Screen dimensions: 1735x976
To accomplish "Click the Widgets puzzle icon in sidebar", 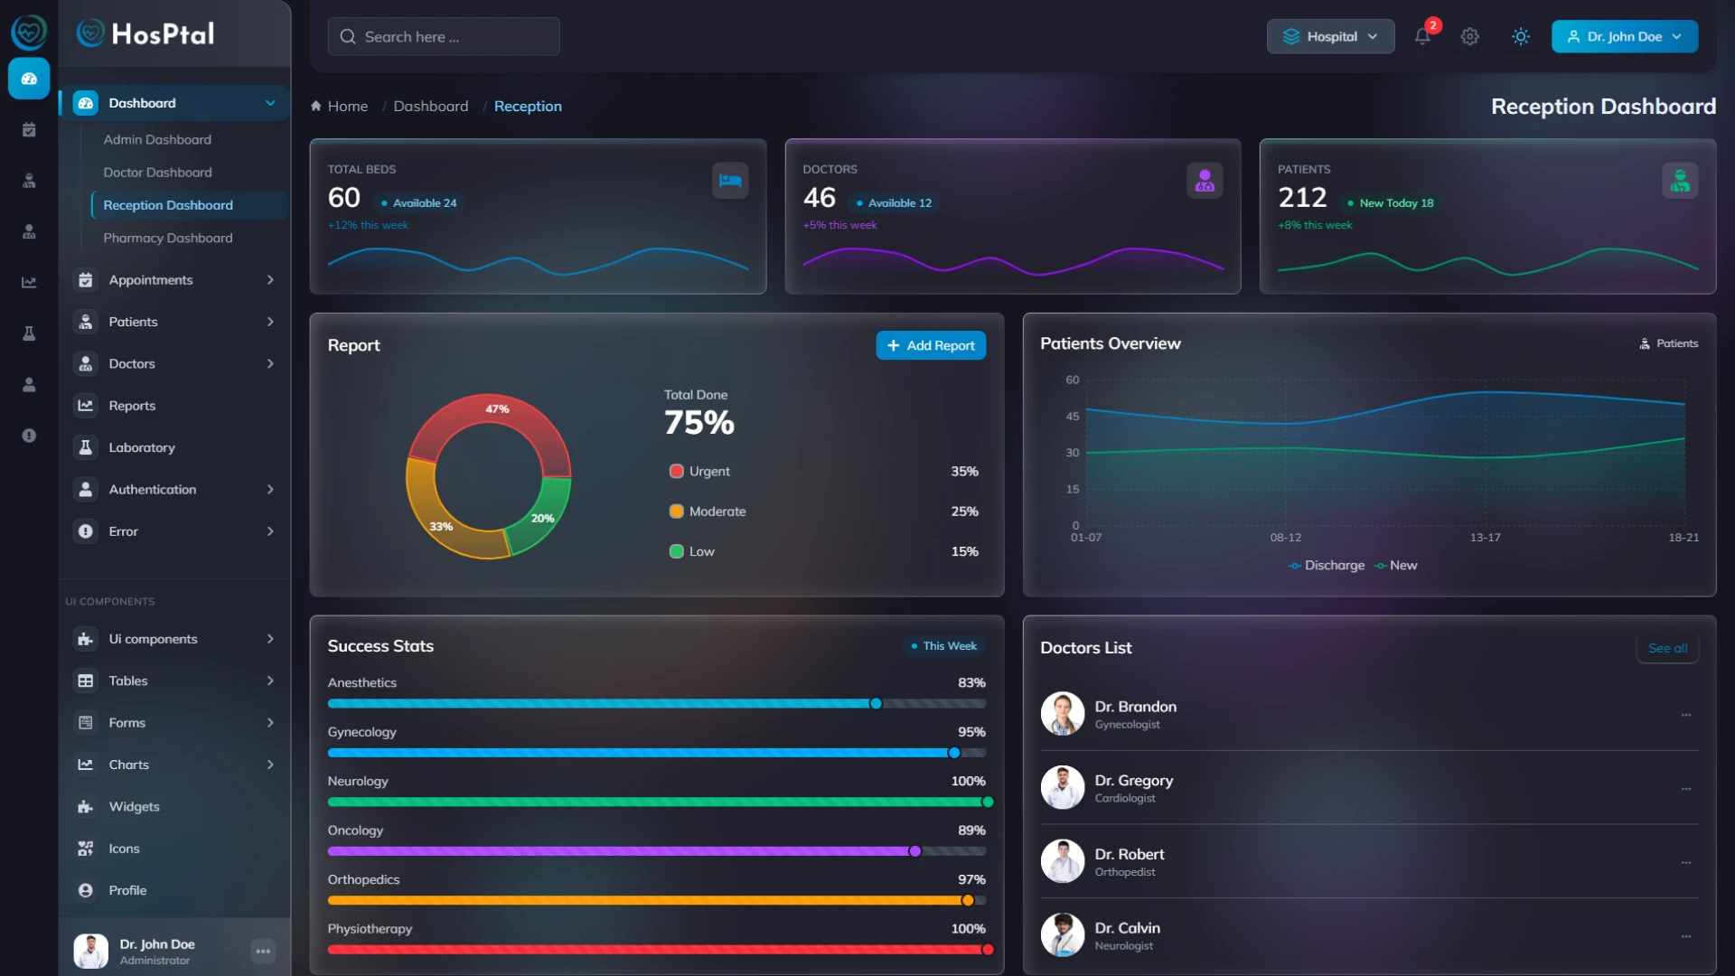I will click(x=86, y=807).
